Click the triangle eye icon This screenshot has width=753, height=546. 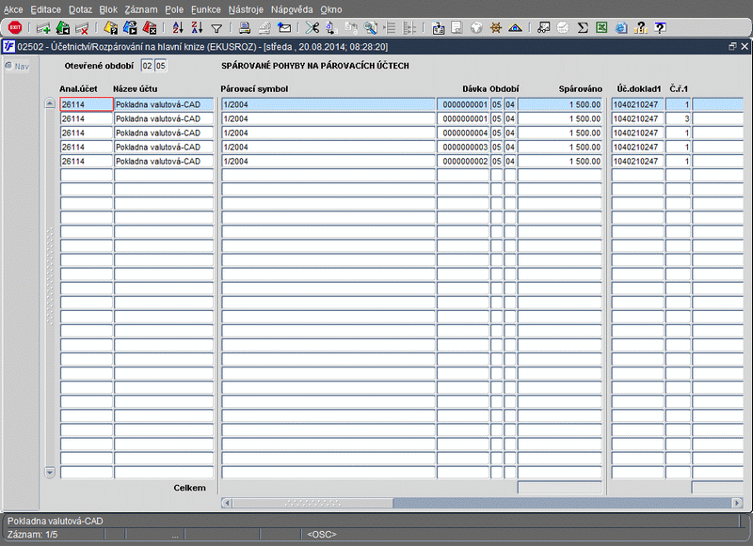515,28
